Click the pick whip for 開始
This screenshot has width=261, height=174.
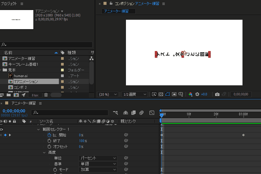[x=126, y=135]
